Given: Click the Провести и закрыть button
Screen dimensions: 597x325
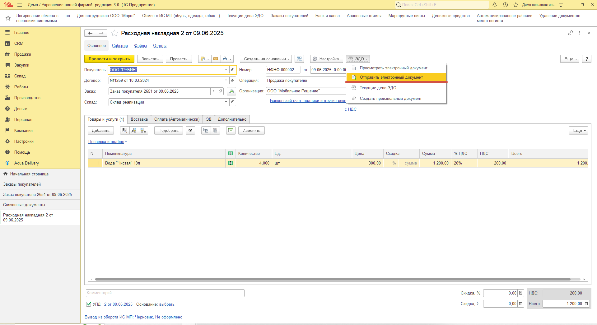Looking at the screenshot, I should pos(109,59).
